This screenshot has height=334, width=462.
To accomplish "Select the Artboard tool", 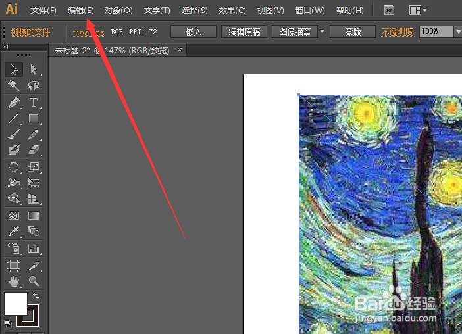I will point(14,266).
